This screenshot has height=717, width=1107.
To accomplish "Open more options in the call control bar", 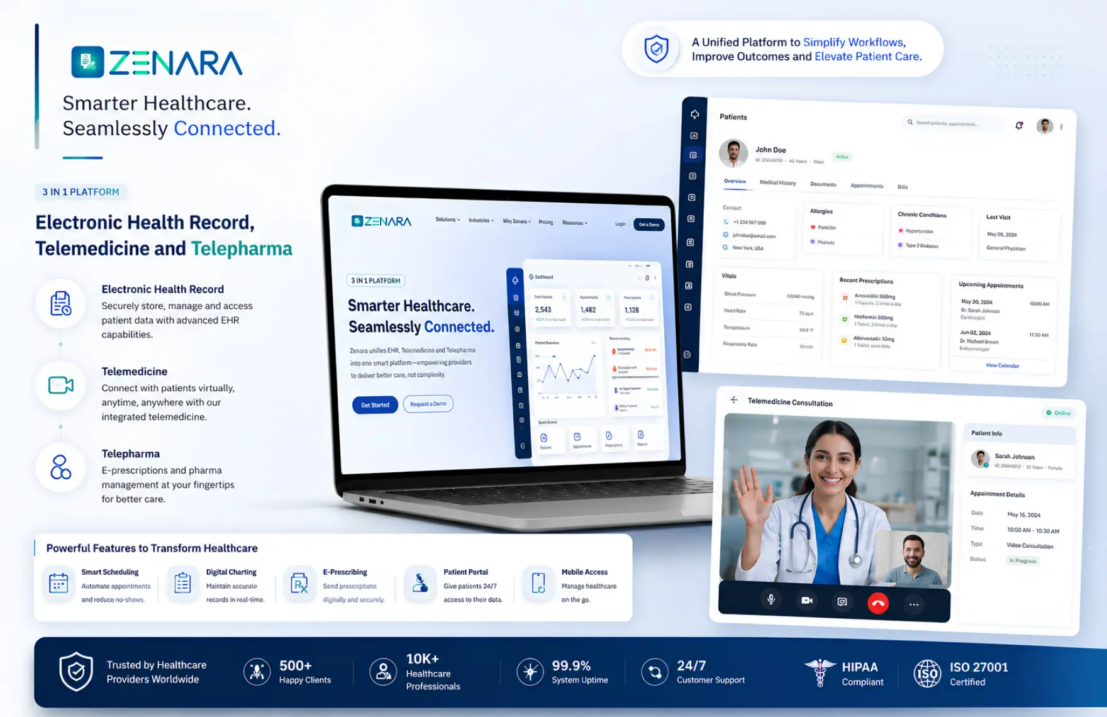I will pos(914,604).
